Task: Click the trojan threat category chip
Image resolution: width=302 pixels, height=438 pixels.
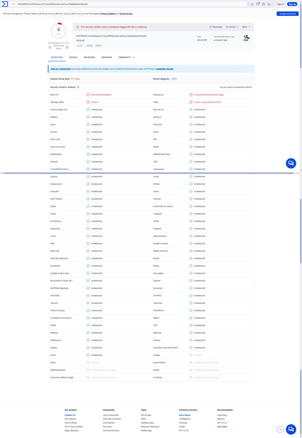Action: [x=174, y=79]
